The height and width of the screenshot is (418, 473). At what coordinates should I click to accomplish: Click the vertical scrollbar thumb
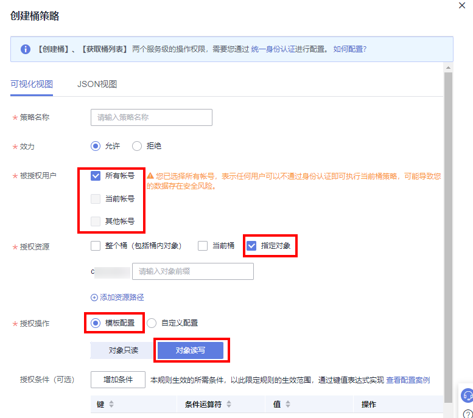click(x=448, y=237)
